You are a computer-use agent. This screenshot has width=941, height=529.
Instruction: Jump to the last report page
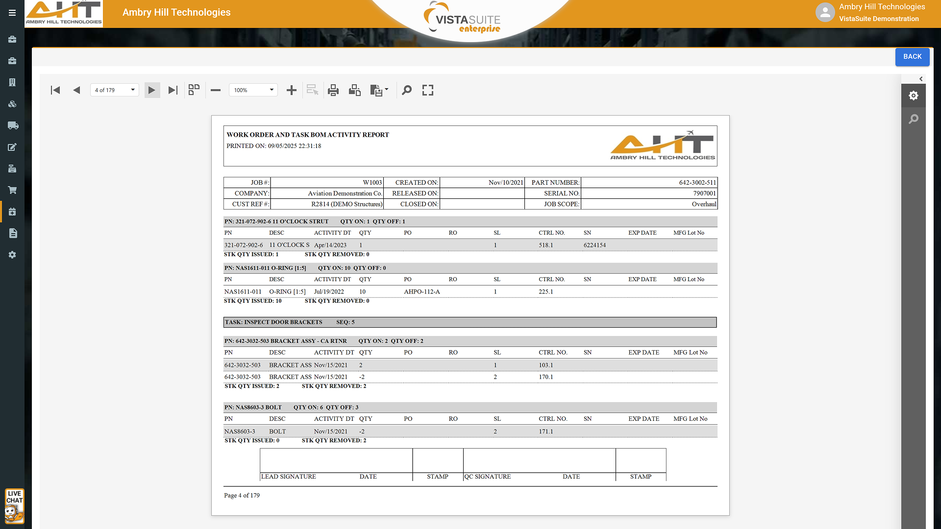tap(173, 90)
